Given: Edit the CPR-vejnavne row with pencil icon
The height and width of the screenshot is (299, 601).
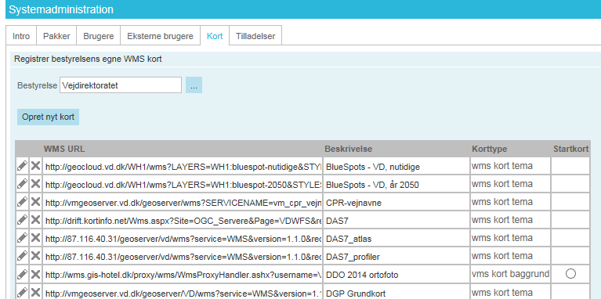Looking at the screenshot, I should 22,202.
